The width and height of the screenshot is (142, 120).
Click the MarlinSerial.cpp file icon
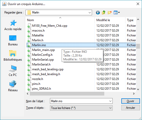pyautogui.click(x=29, y=60)
